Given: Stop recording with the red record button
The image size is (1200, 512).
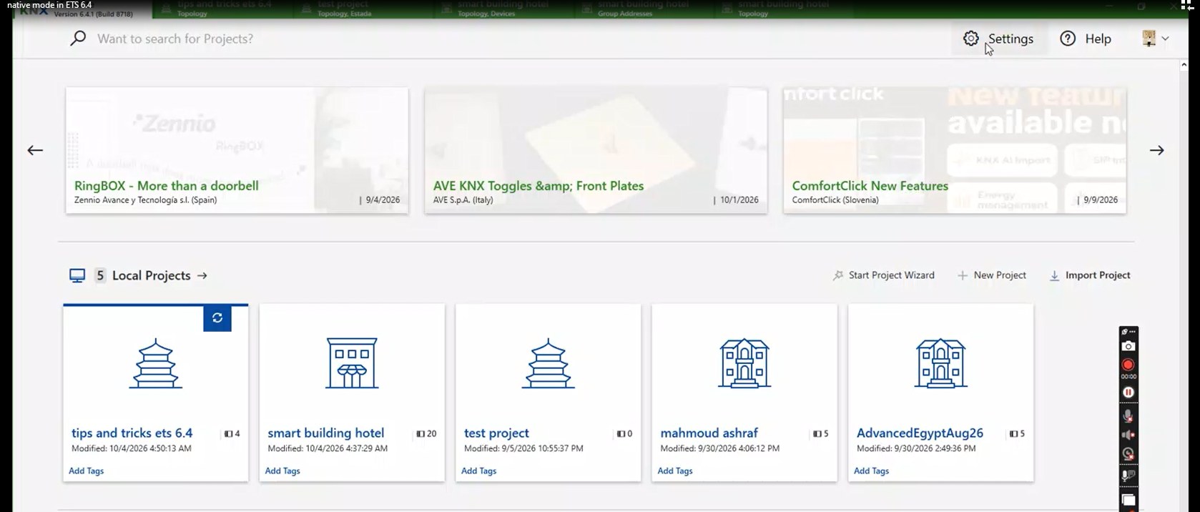Looking at the screenshot, I should (x=1128, y=365).
